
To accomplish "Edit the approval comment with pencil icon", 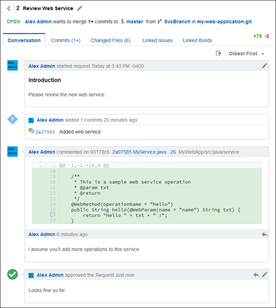I will click(264, 275).
